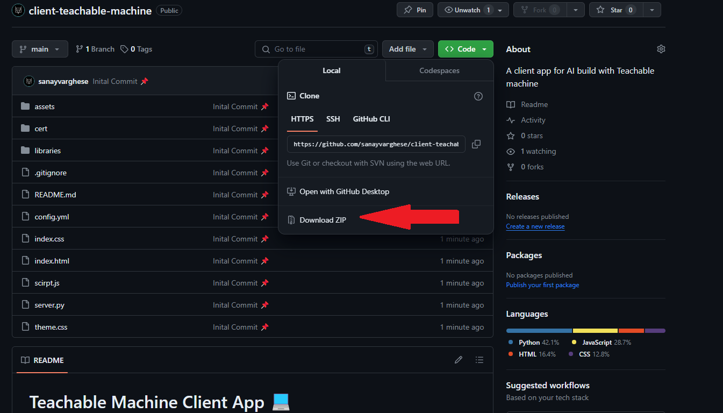Click the sanayvarghese commit author avatar

pos(29,81)
